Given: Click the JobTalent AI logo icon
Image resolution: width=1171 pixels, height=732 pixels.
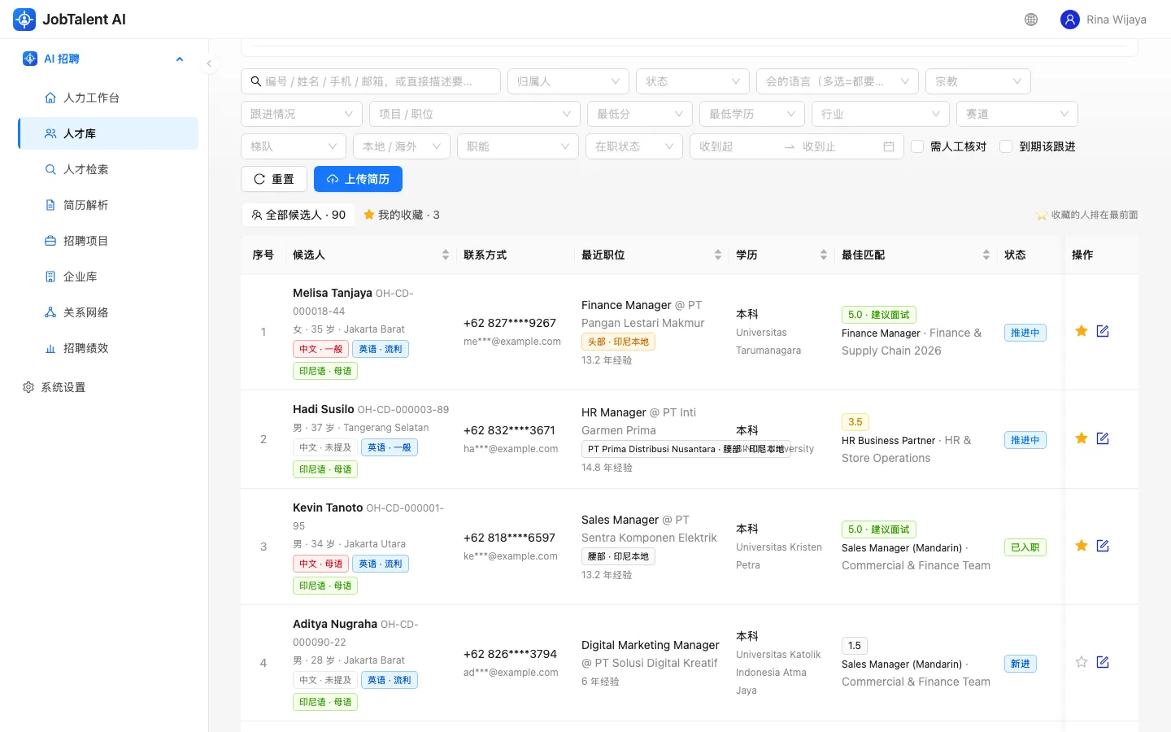Looking at the screenshot, I should click(24, 20).
